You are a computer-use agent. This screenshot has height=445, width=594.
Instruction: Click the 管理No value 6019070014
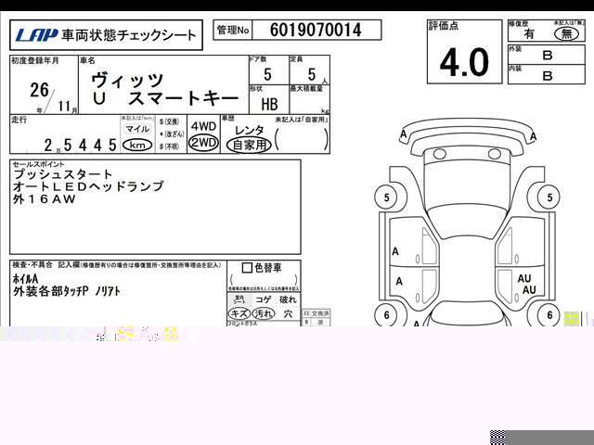pos(316,31)
